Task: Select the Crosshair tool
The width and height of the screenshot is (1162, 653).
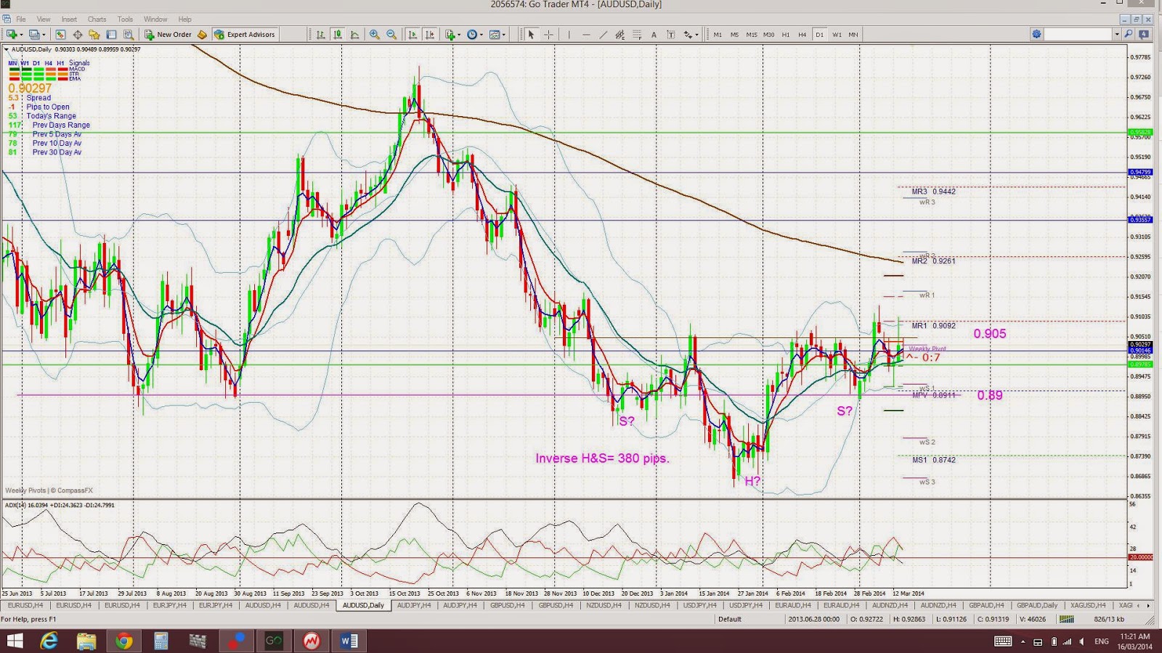Action: tap(548, 34)
